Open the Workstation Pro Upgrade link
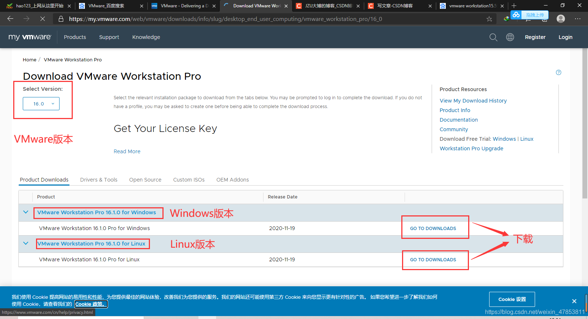 tap(472, 148)
